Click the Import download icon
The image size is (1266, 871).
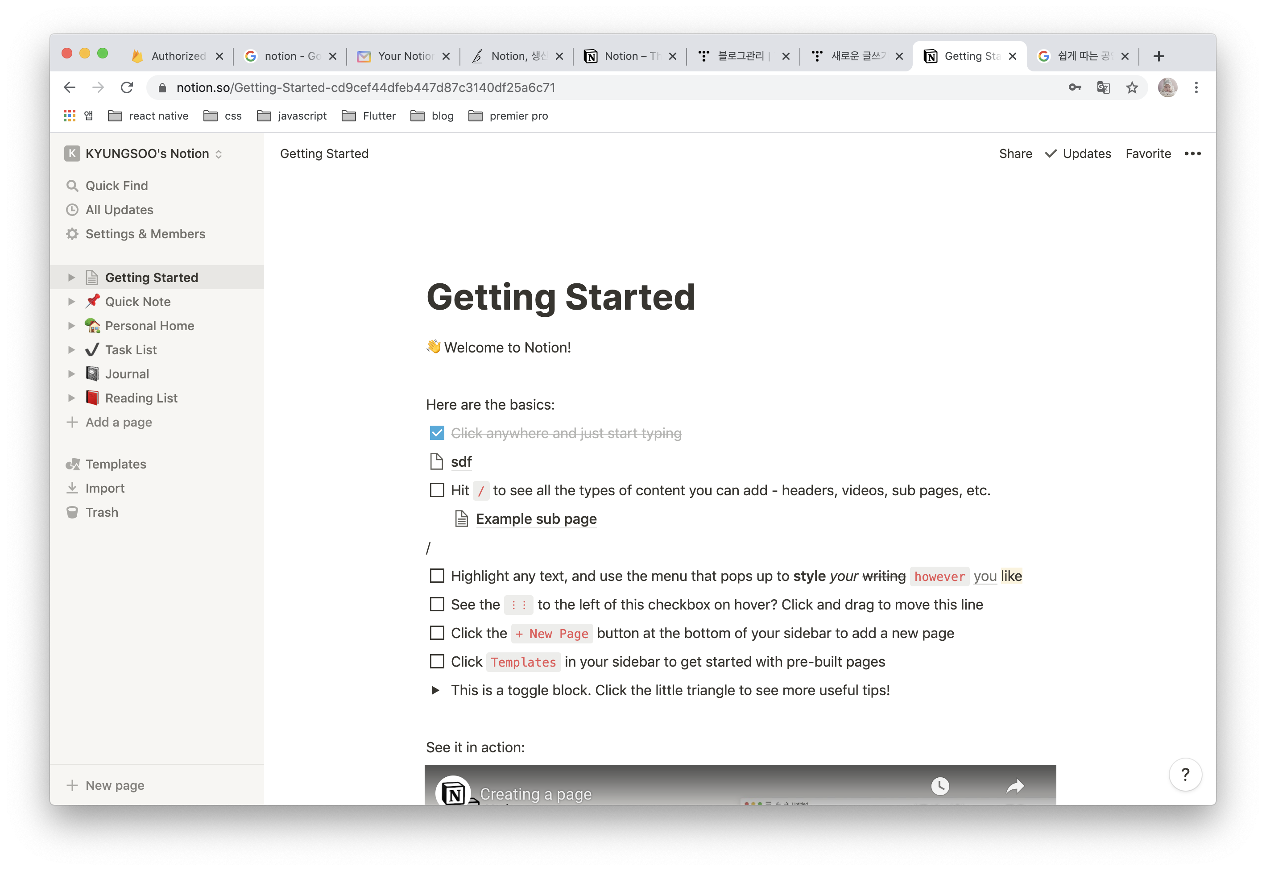[72, 488]
